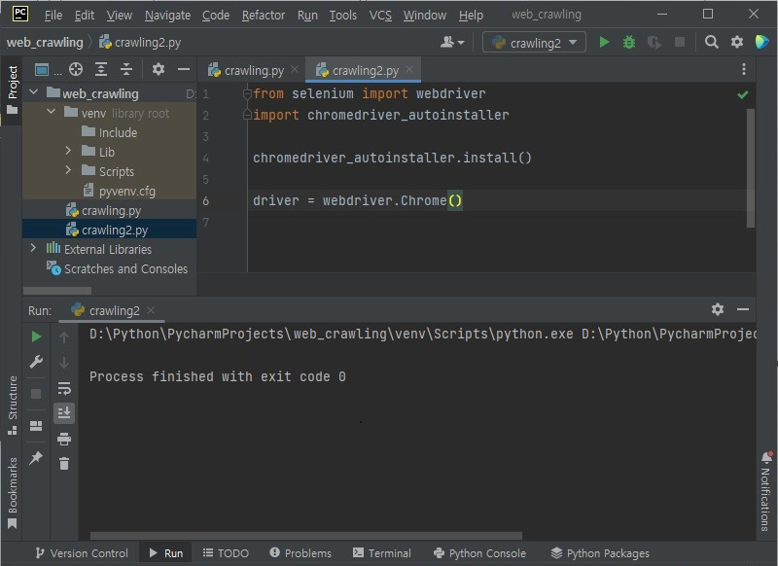
Task: Collapse all in Project panel toolbar
Action: (x=124, y=69)
